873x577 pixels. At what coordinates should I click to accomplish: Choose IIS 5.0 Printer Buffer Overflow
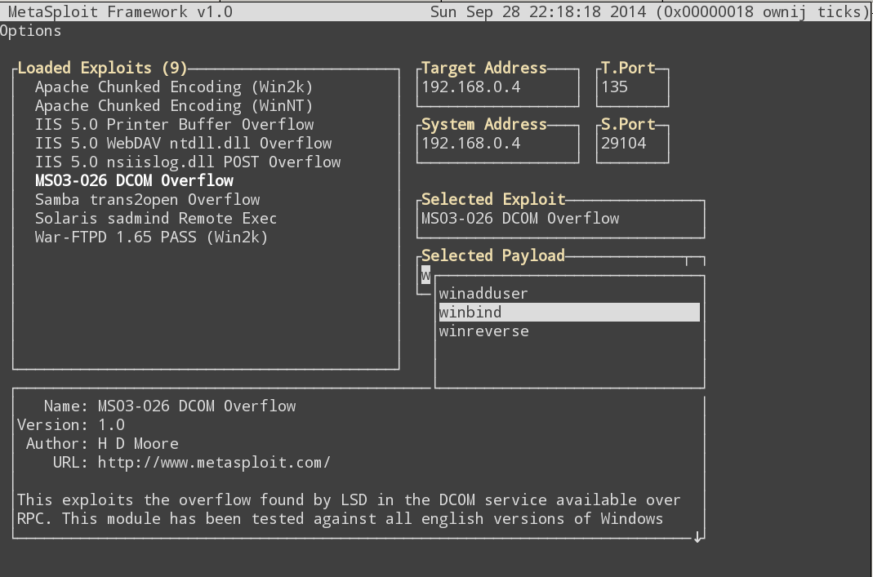[174, 125]
